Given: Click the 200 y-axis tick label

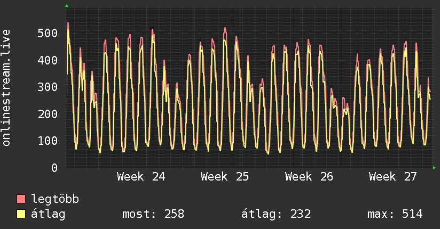Looking at the screenshot, I should (x=48, y=114).
